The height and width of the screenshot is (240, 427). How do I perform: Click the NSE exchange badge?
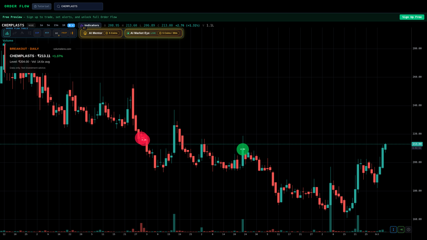click(31, 25)
